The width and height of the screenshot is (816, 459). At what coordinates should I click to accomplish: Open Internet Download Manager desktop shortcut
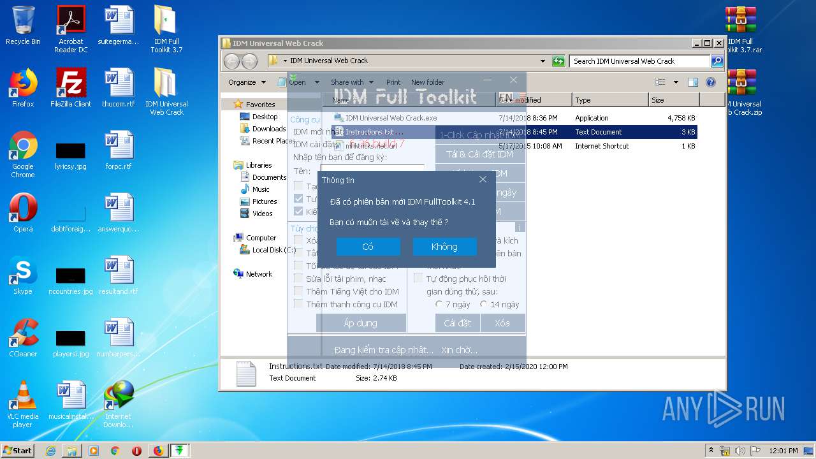pos(119,404)
